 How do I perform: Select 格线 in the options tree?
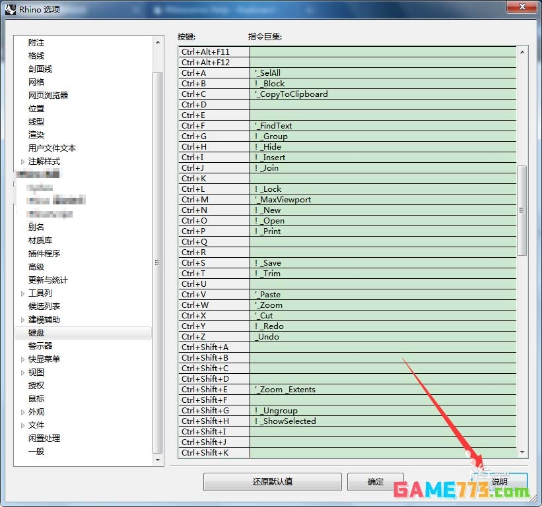click(x=36, y=56)
